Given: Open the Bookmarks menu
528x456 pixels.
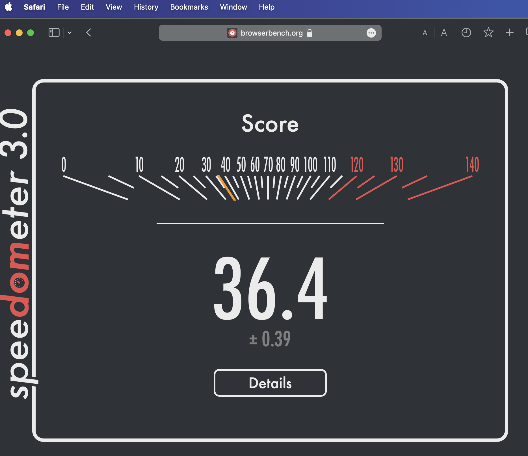Looking at the screenshot, I should [x=189, y=7].
